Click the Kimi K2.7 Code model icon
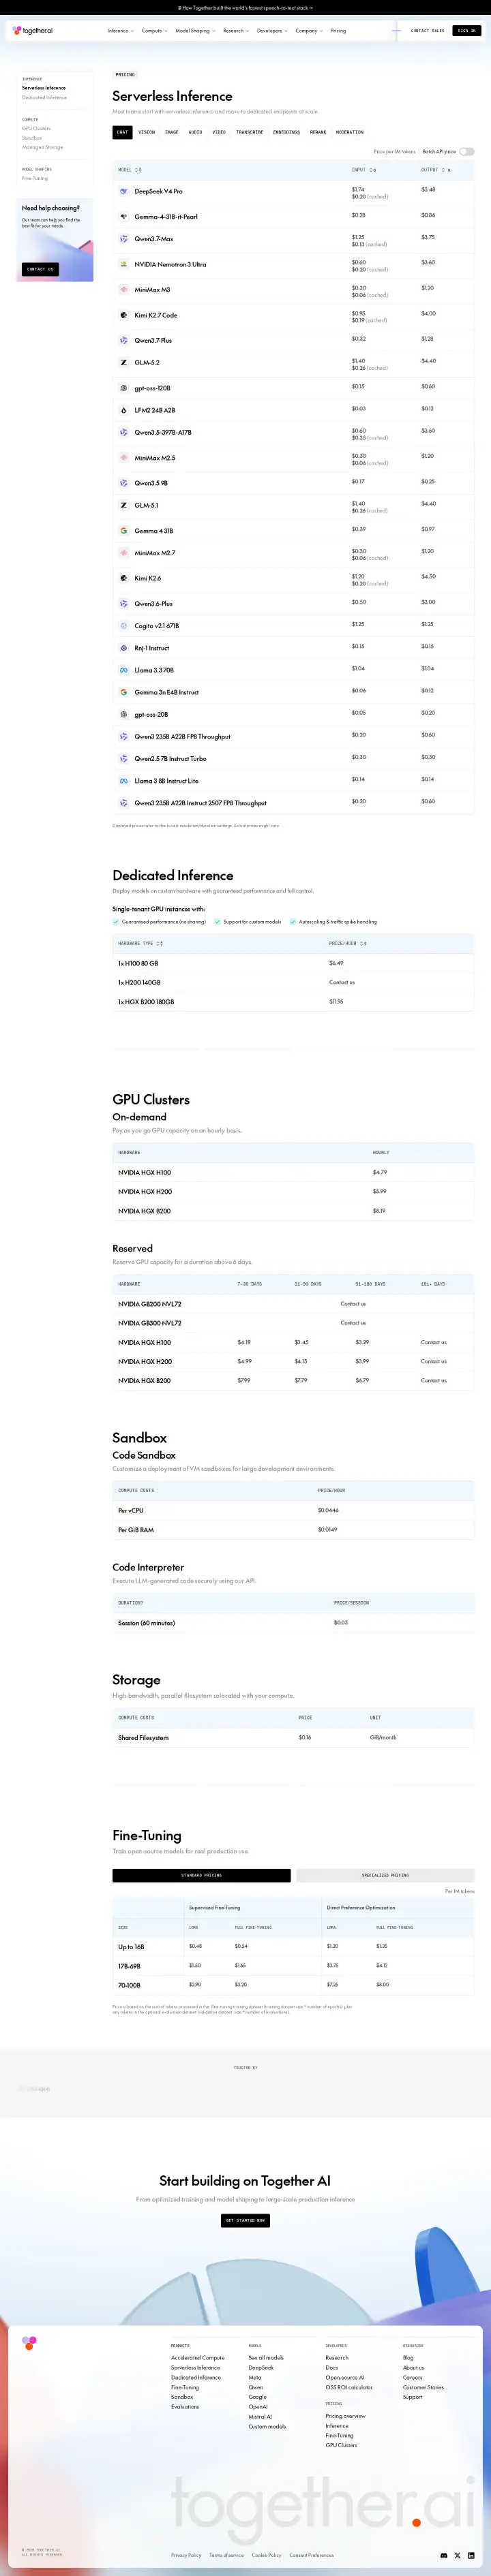The image size is (491, 2576). (x=124, y=315)
